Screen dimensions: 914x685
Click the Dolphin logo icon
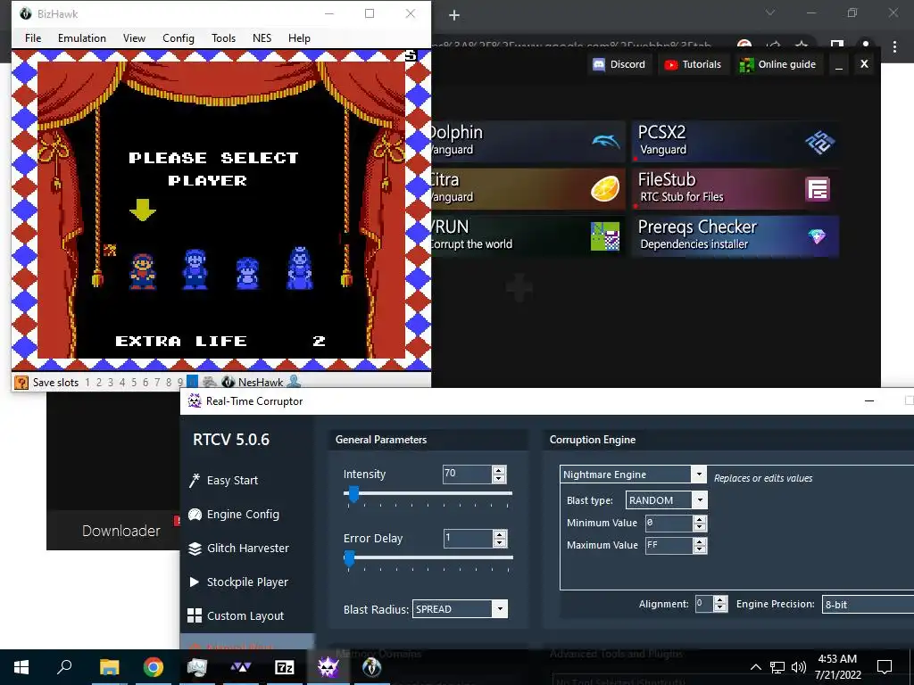pyautogui.click(x=606, y=142)
